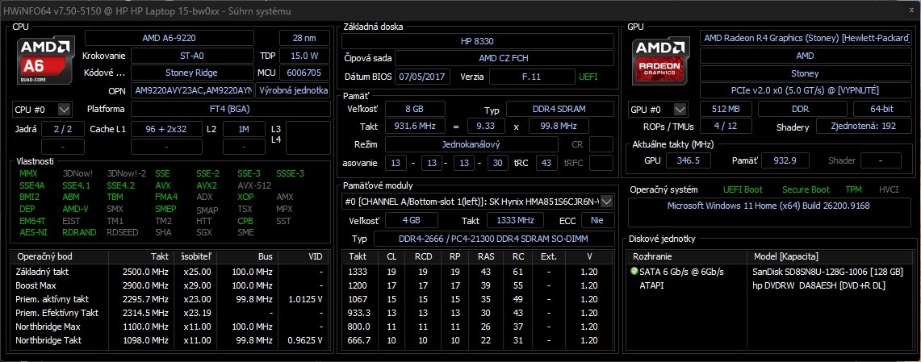The height and width of the screenshot is (362, 921).
Task: Click the BIOS date 07/05/2017 field
Action: pyautogui.click(x=423, y=77)
